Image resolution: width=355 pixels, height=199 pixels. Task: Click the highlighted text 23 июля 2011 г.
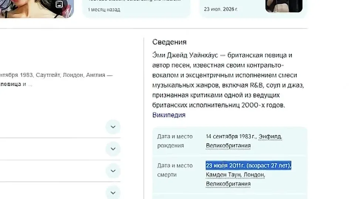225,165
